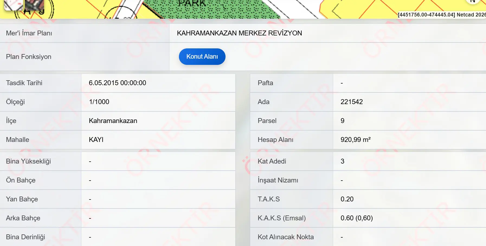Select the Tasdik Tarihi value 6.05.2015 00:00:00
The width and height of the screenshot is (486, 246).
(117, 83)
